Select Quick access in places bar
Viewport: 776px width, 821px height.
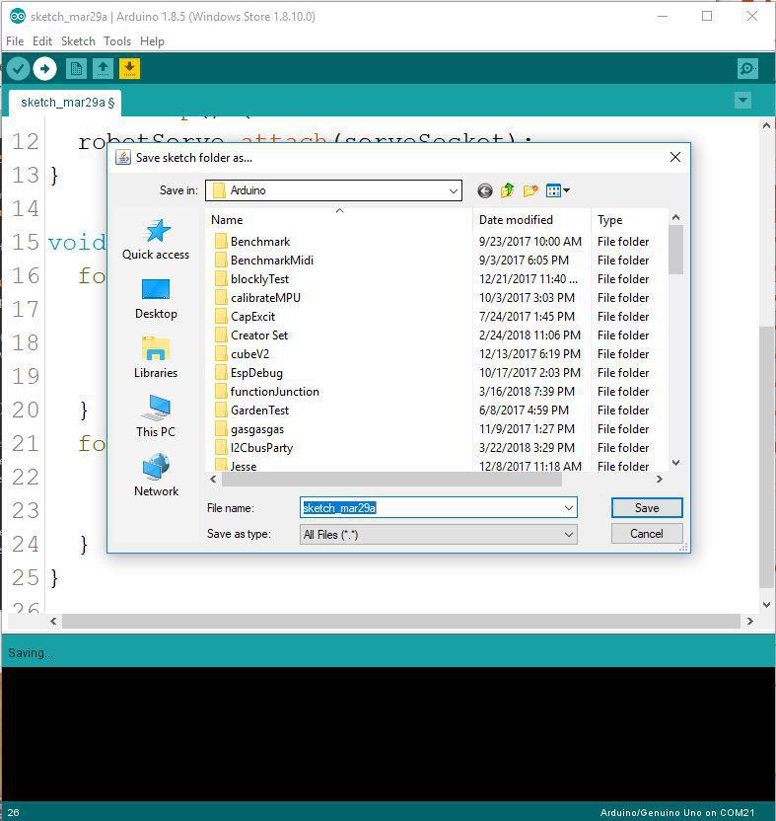coord(156,240)
